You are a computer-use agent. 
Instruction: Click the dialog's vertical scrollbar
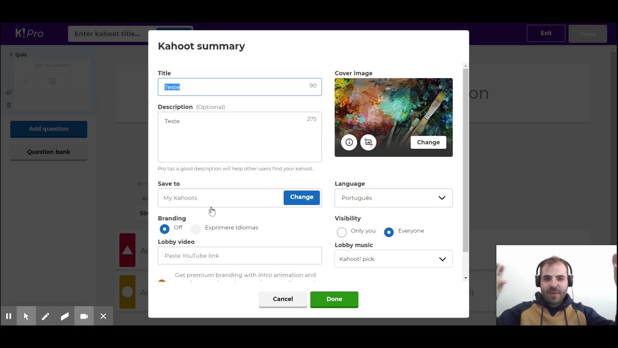pyautogui.click(x=465, y=160)
